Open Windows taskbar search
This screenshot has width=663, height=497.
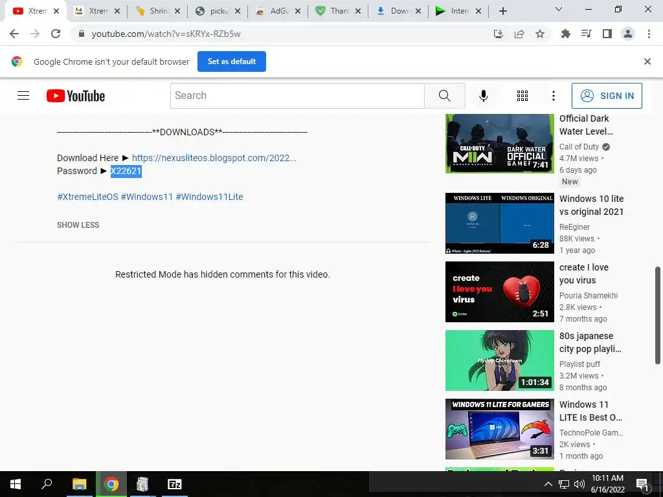(x=47, y=484)
